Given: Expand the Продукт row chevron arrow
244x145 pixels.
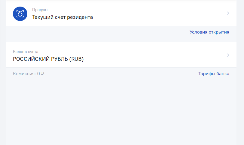Looking at the screenshot, I should point(228,13).
